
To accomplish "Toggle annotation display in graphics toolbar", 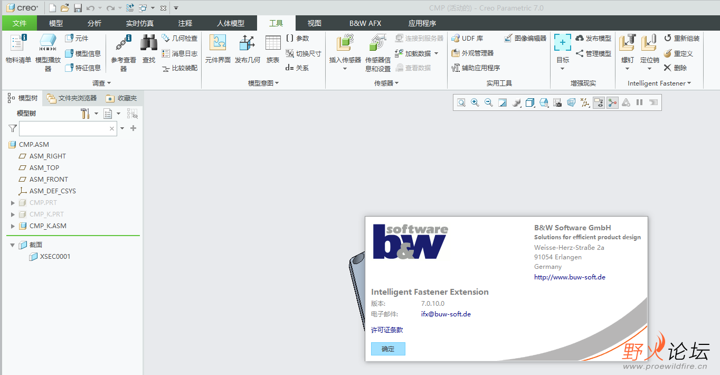I will [x=599, y=102].
